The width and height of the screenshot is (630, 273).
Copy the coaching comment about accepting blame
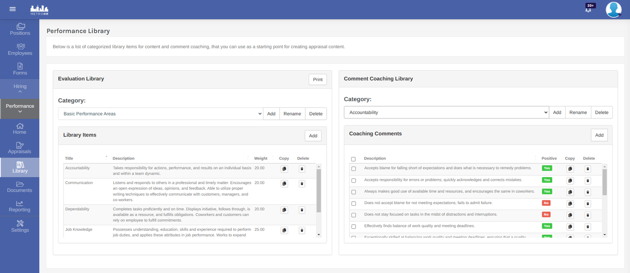tap(570, 168)
